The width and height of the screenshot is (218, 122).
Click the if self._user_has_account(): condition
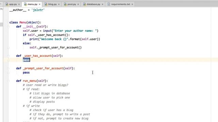tap(46, 35)
